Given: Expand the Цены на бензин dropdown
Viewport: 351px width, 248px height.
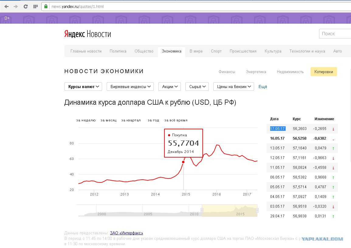Looking at the screenshot, I should tap(234, 87).
